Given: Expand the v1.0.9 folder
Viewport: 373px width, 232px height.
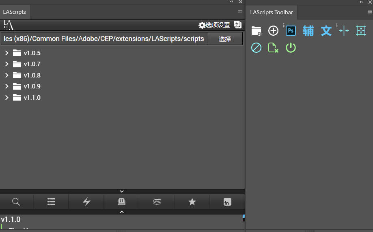Looking at the screenshot, I should click(6, 86).
